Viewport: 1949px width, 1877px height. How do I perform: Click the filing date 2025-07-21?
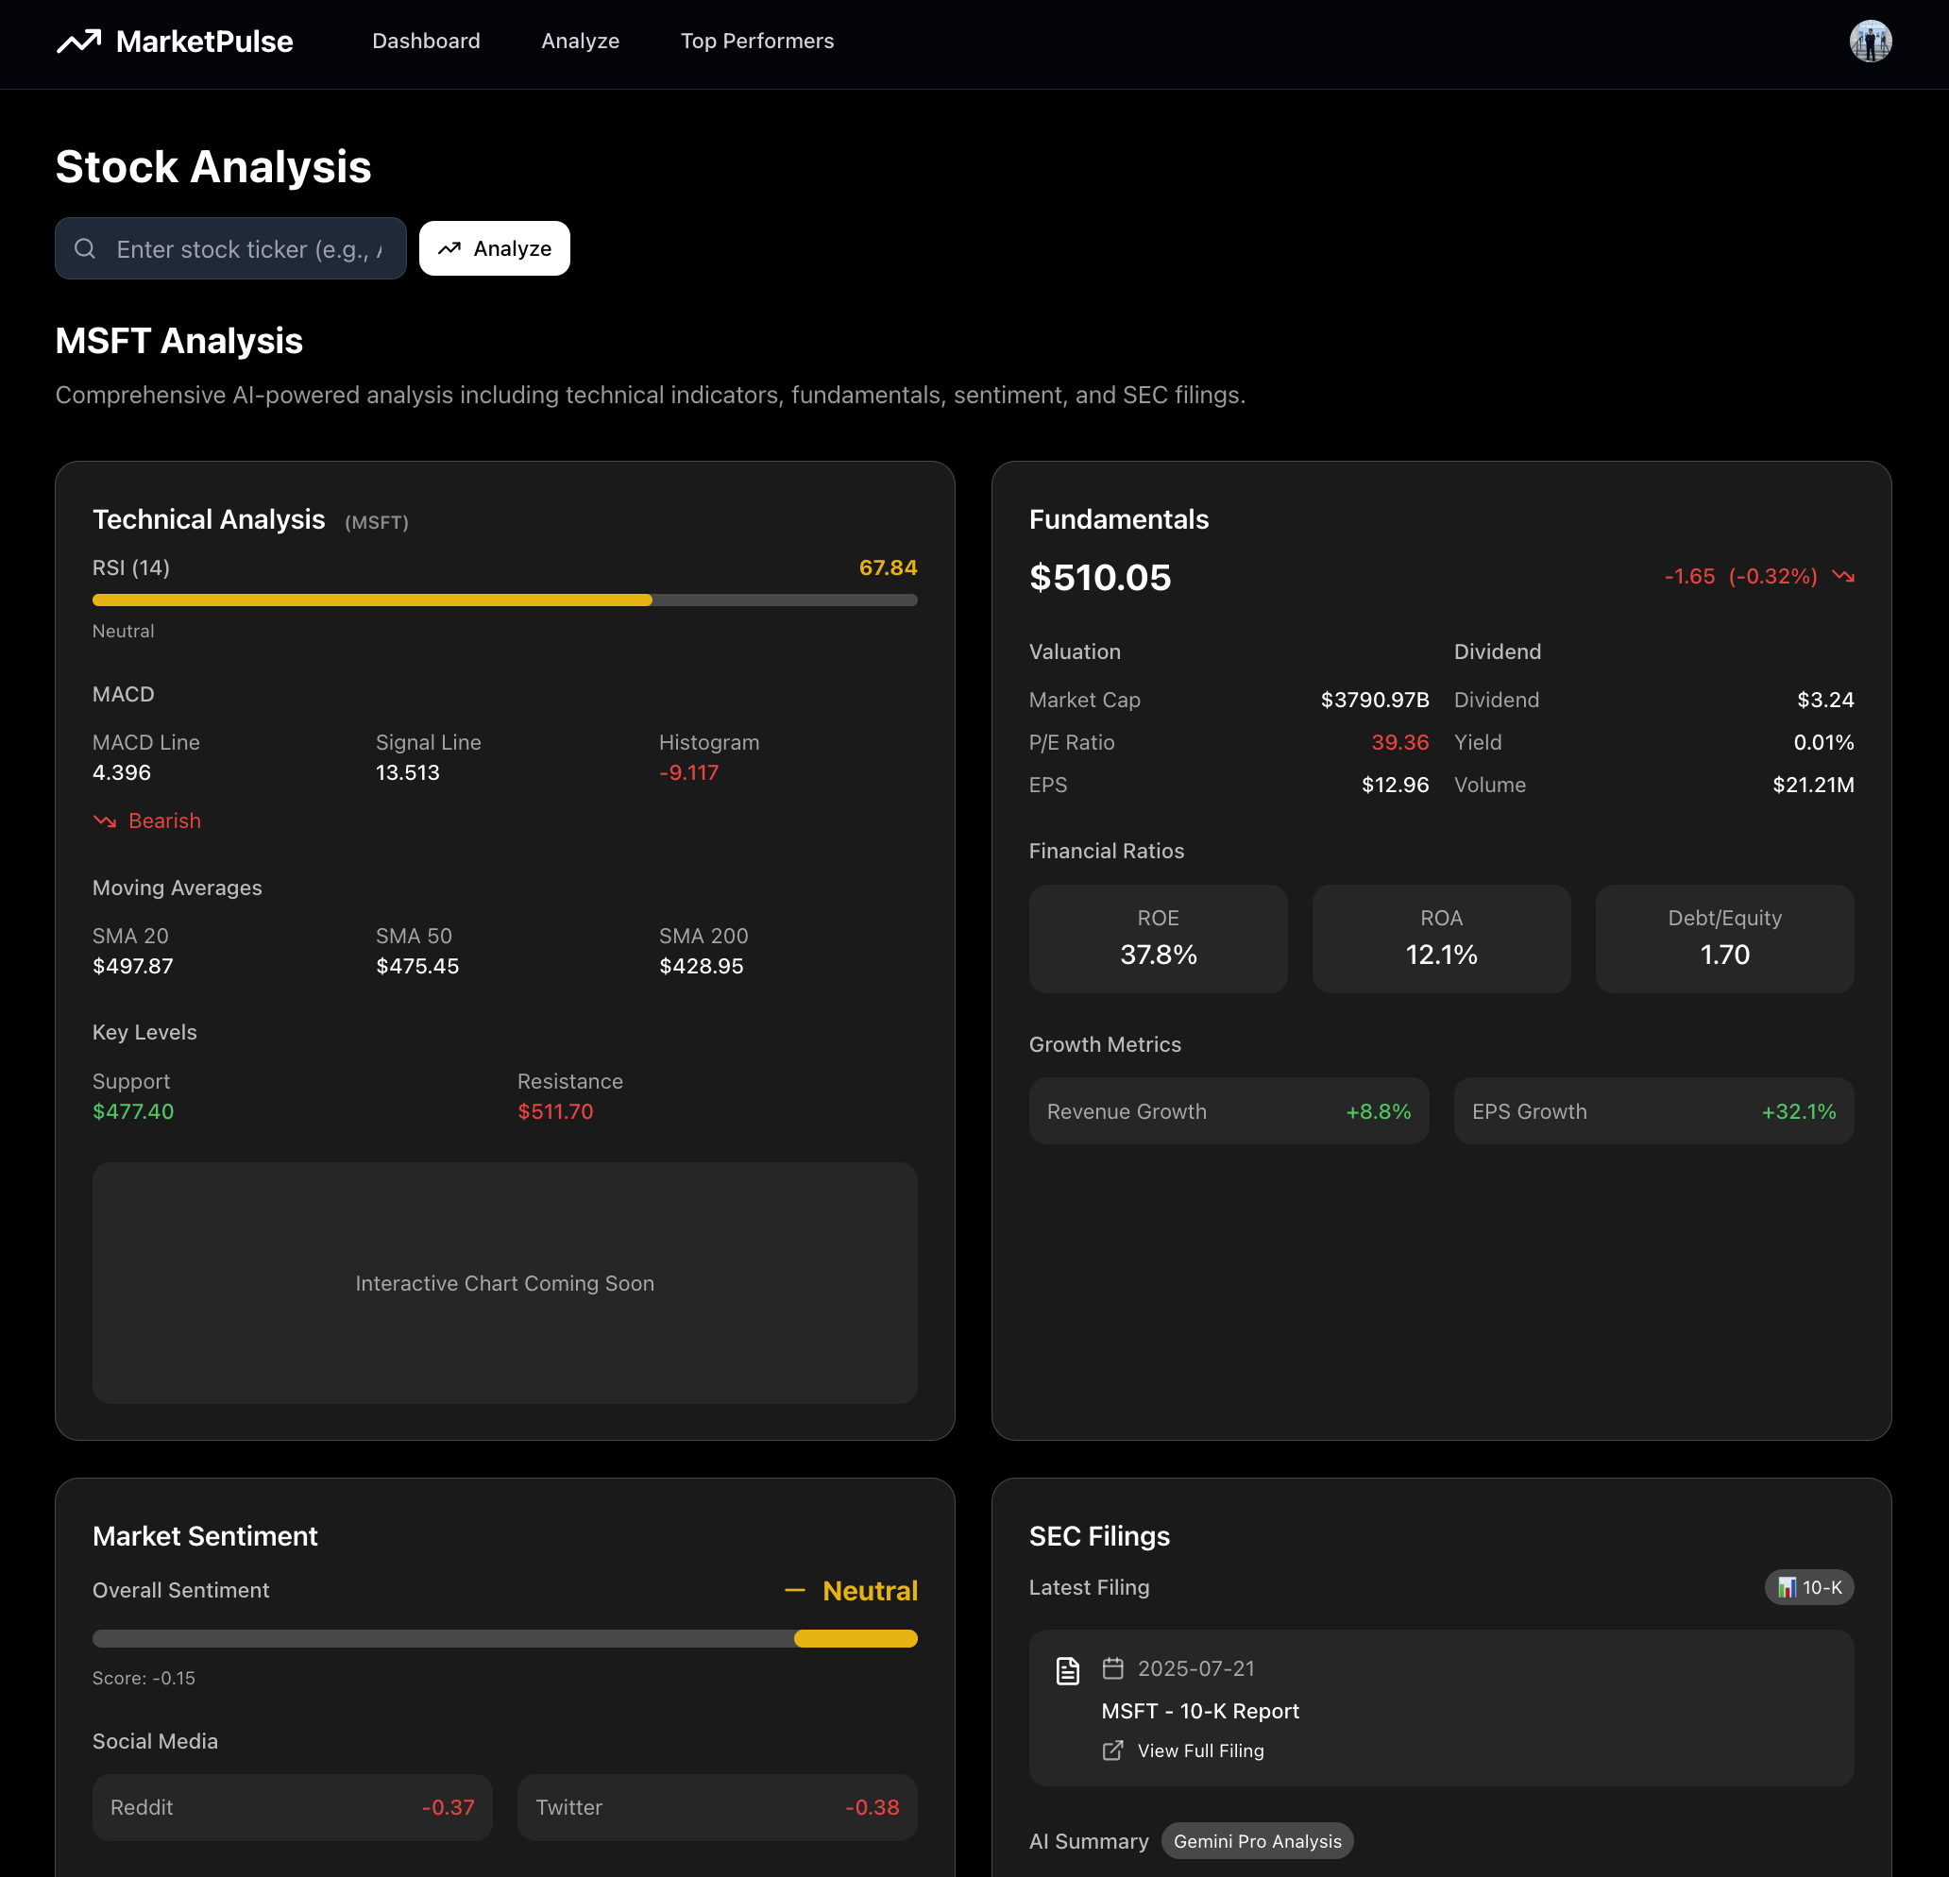coord(1196,1668)
